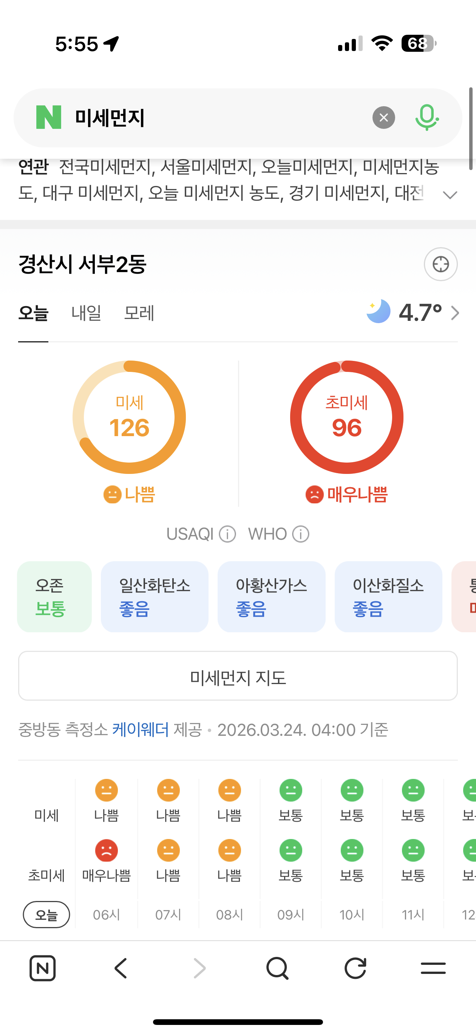Open the hamburger menu in bottom bar
The height and width of the screenshot is (1034, 476).
433,968
